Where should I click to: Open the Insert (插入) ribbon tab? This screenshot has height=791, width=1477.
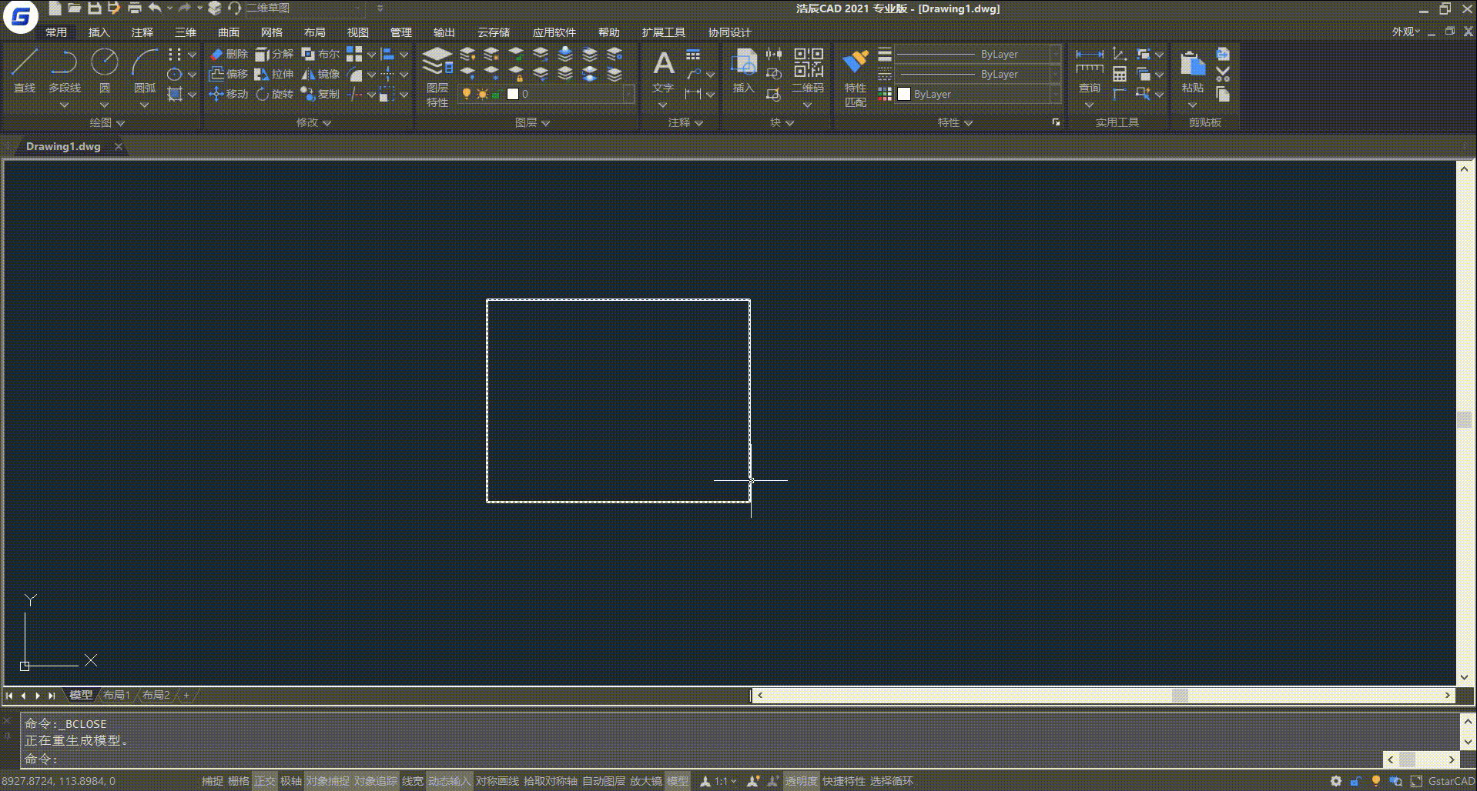click(x=99, y=32)
